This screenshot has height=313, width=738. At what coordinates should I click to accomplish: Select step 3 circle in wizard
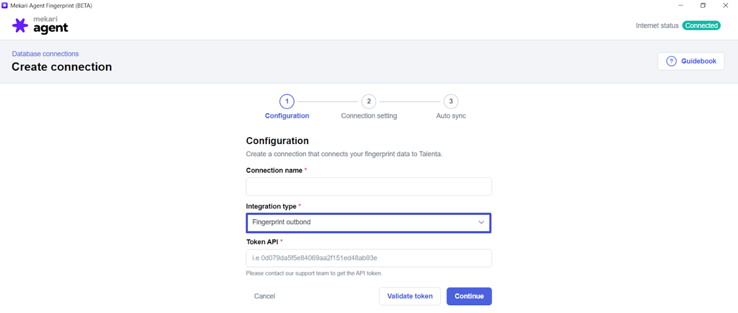pos(451,101)
